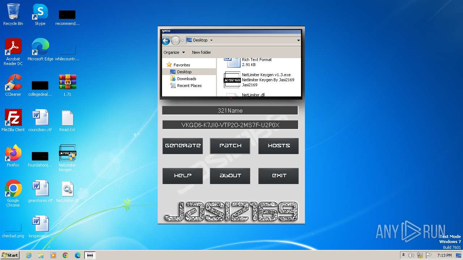The height and width of the screenshot is (260, 463).
Task: Open Edge from the taskbar
Action: pyautogui.click(x=78, y=255)
